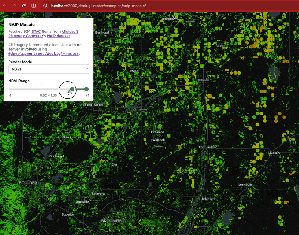299x235 pixels.
Task: Click the BOULDER label on the map
Action: 28,183
